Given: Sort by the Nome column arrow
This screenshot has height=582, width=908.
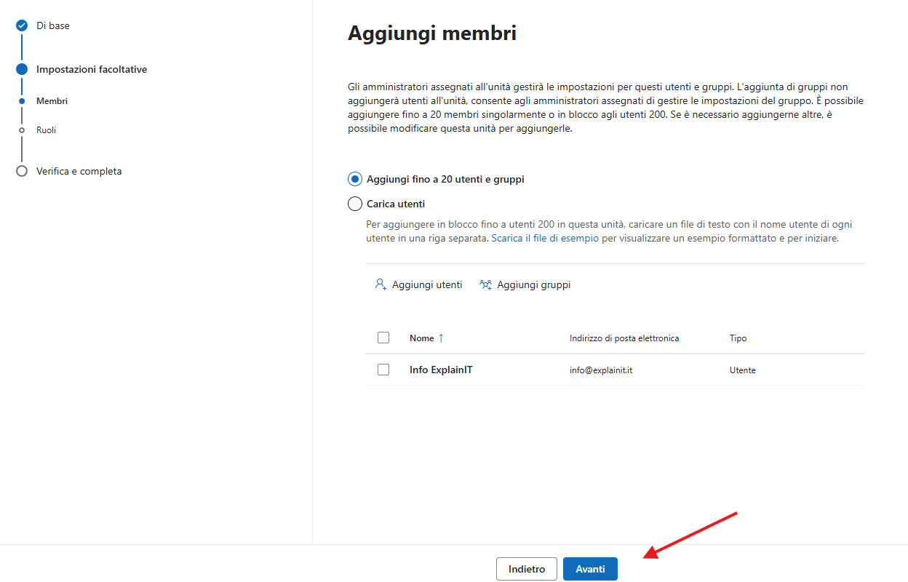Looking at the screenshot, I should pyautogui.click(x=441, y=338).
